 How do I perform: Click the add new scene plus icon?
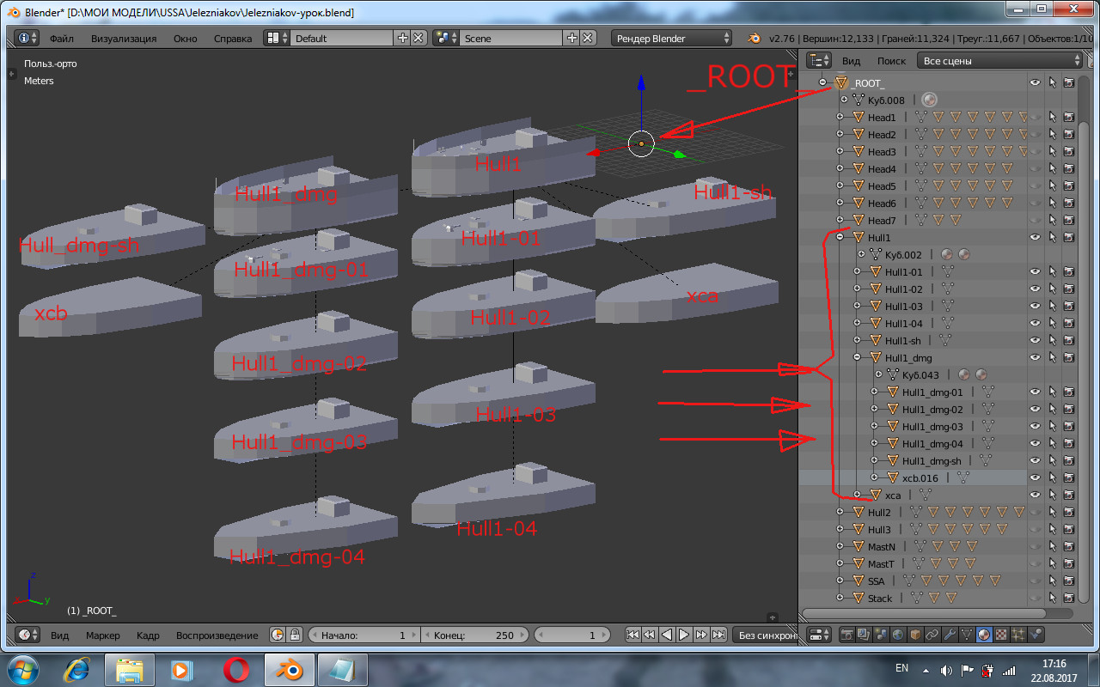click(x=571, y=39)
